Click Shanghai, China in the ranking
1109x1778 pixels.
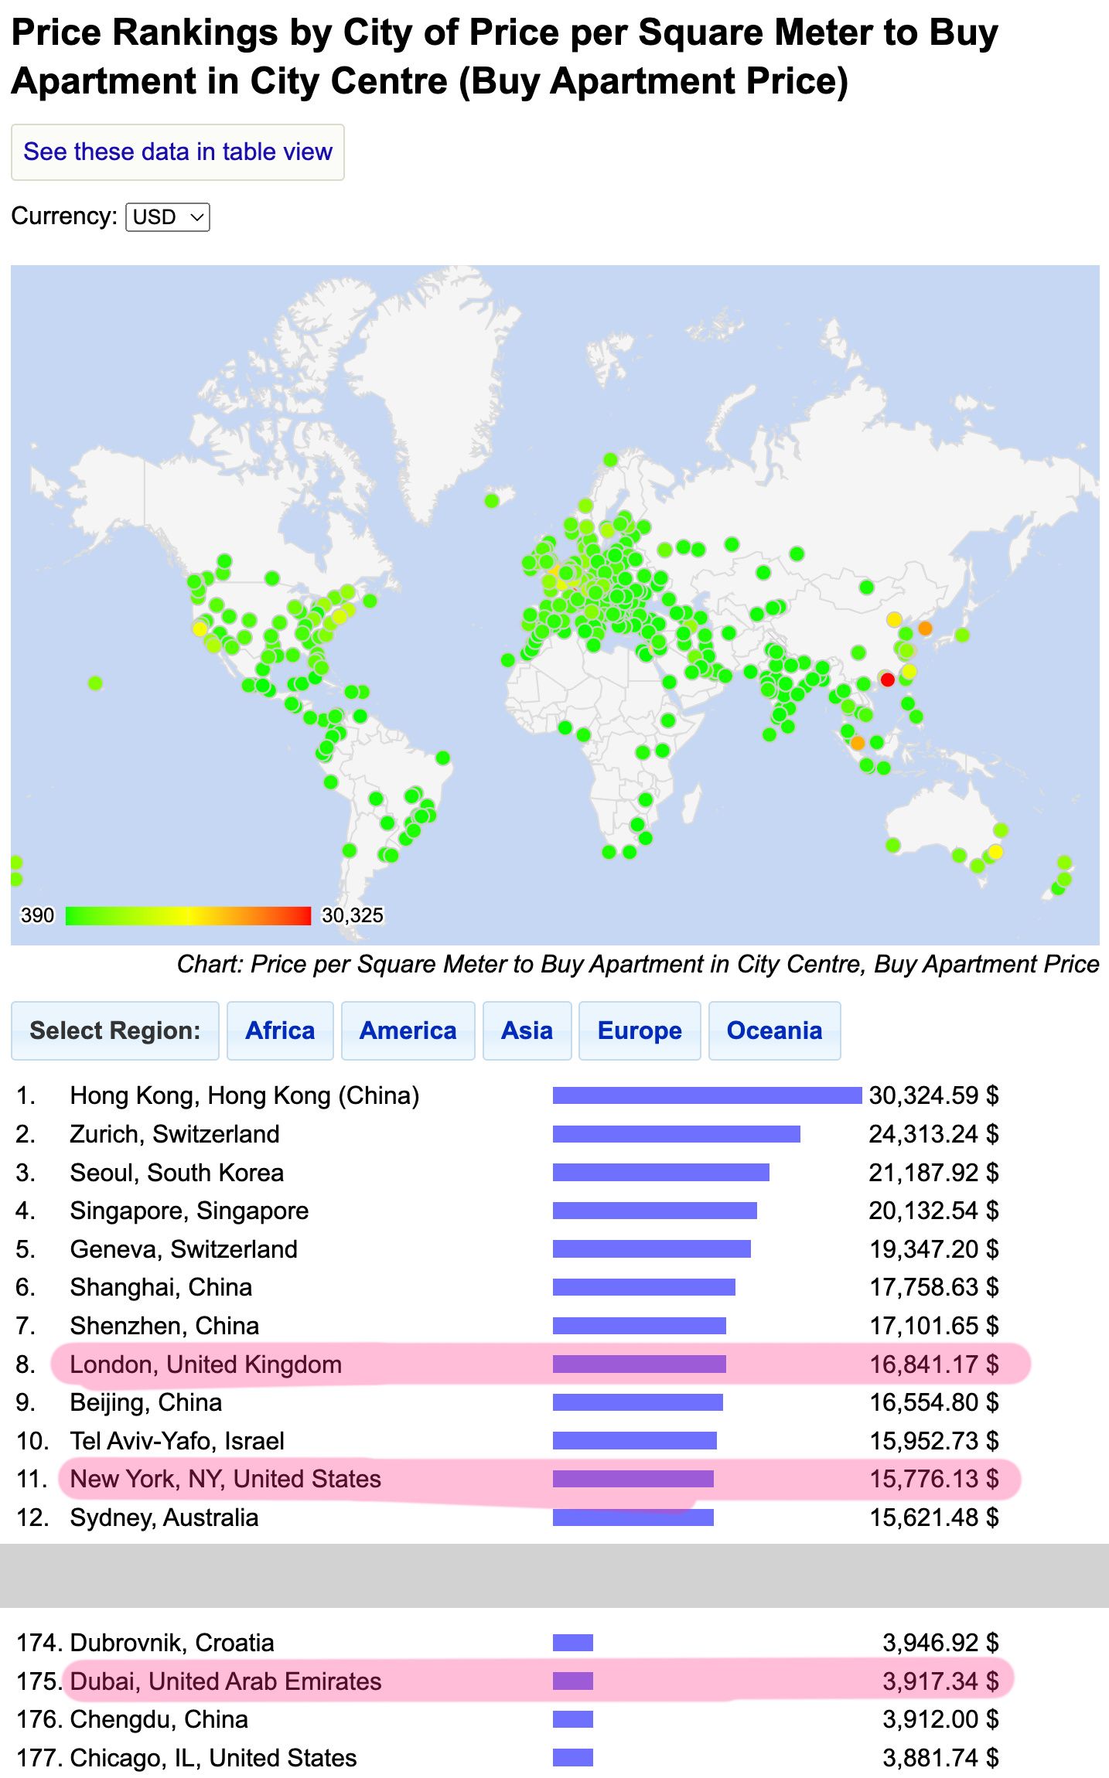(x=161, y=1287)
